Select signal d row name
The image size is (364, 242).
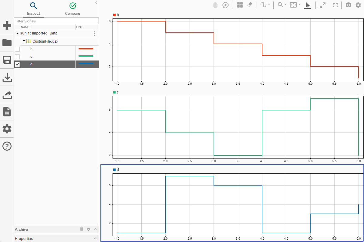tap(31, 64)
